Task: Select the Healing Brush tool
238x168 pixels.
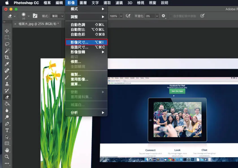Action: [7, 71]
